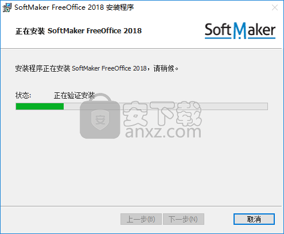The height and width of the screenshot is (234, 284).
Task: Click the disabled 上一步(B) back button
Action: coord(141,219)
